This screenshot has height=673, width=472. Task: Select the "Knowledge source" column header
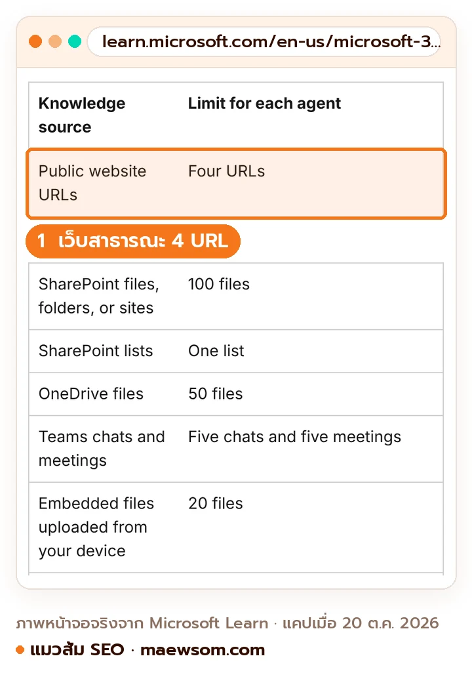pyautogui.click(x=82, y=115)
